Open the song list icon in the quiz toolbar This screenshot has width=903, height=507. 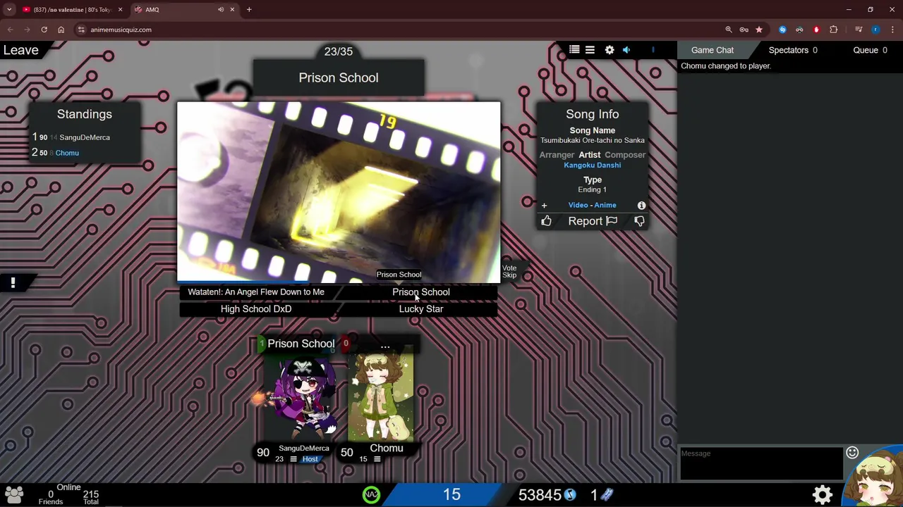click(x=574, y=50)
